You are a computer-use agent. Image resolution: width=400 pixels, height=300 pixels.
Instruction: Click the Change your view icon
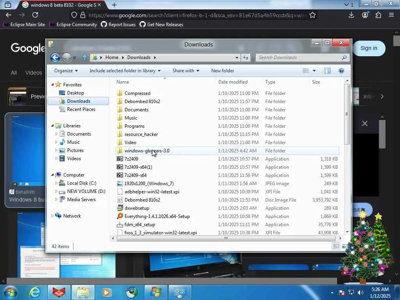305,71
